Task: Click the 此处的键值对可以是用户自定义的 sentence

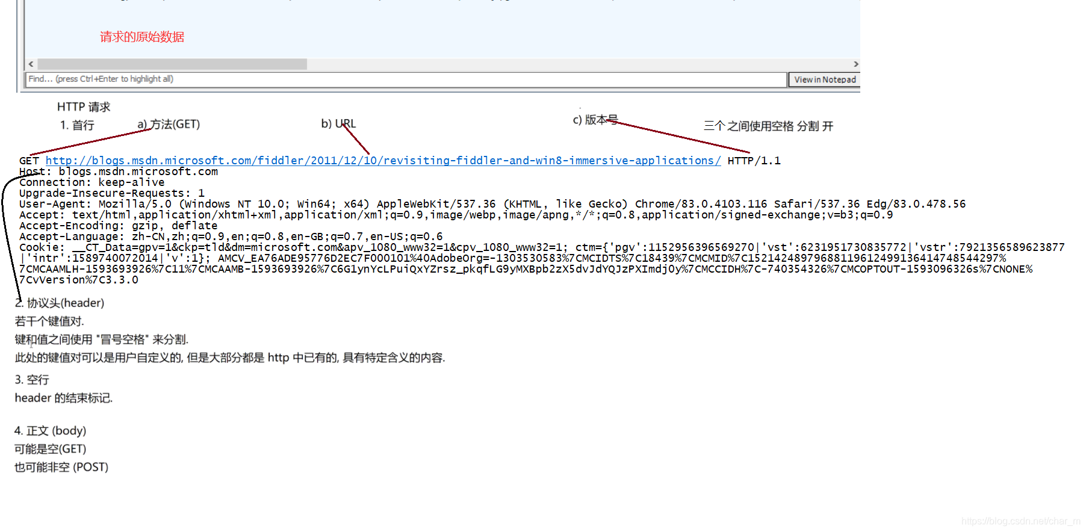Action: click(230, 357)
